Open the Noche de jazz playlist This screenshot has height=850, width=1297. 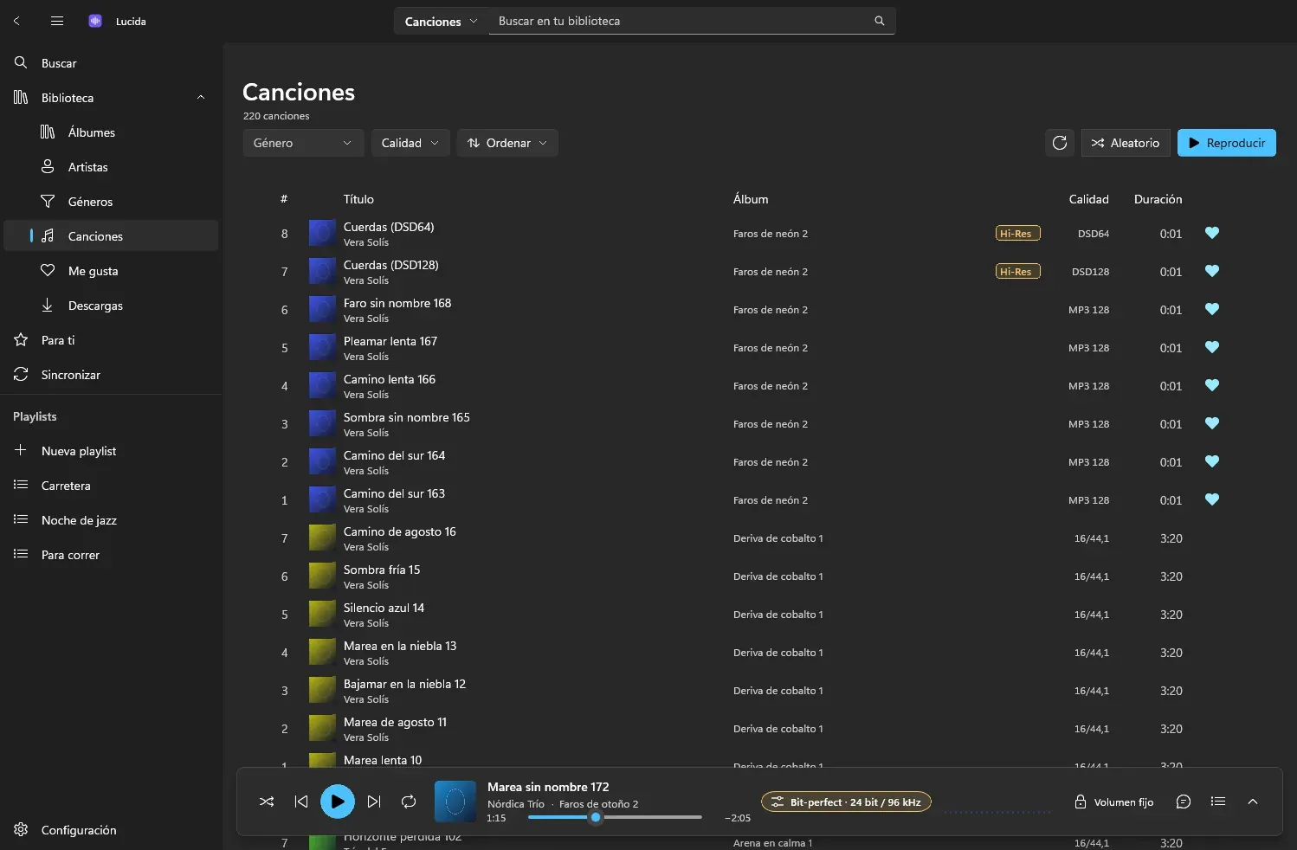coord(111,520)
